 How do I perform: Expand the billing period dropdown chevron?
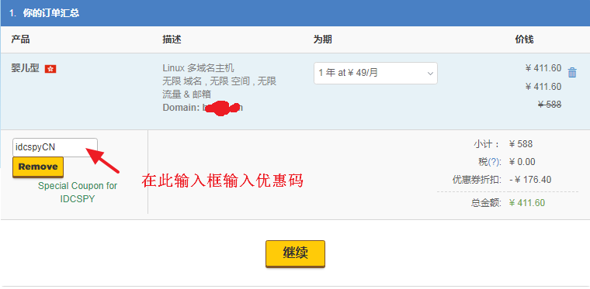click(x=430, y=74)
